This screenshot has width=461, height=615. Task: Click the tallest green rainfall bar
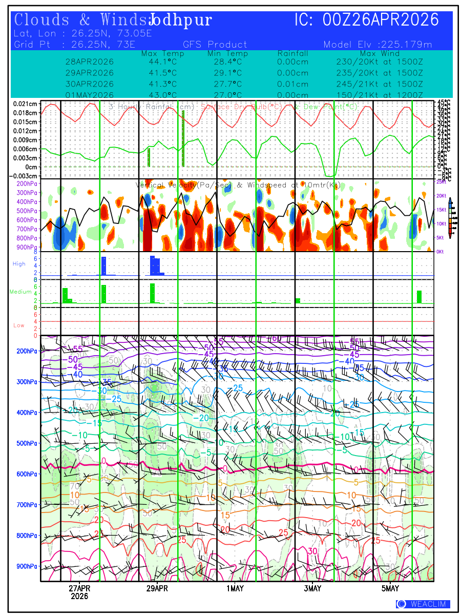coord(183,138)
